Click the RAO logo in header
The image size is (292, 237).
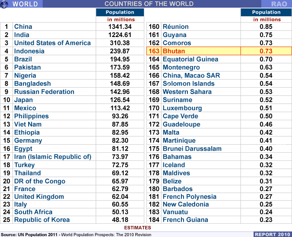click(279, 4)
